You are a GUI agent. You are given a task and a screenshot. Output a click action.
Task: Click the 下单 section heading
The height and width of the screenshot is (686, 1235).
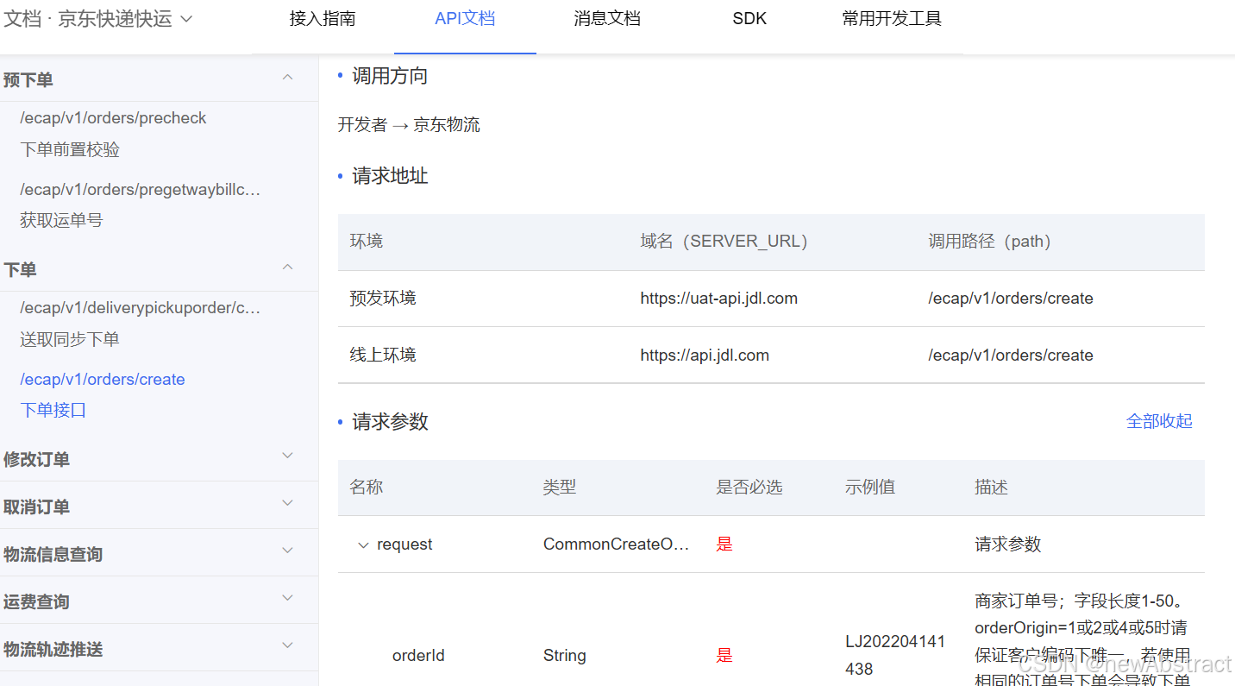pos(20,269)
